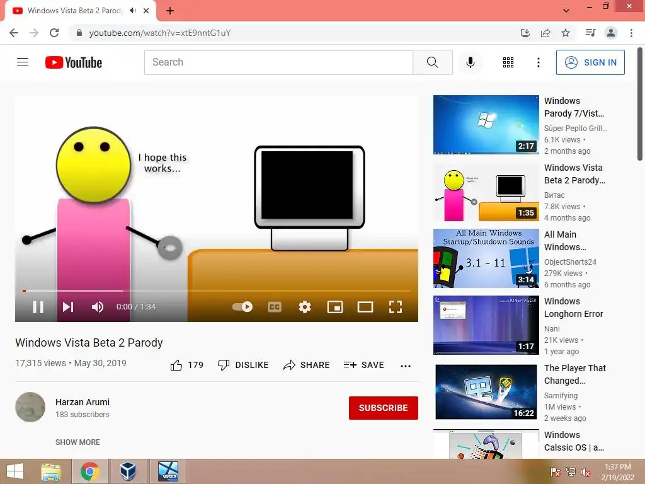Open Chrome three-dot menu
645x484 pixels.
click(631, 33)
